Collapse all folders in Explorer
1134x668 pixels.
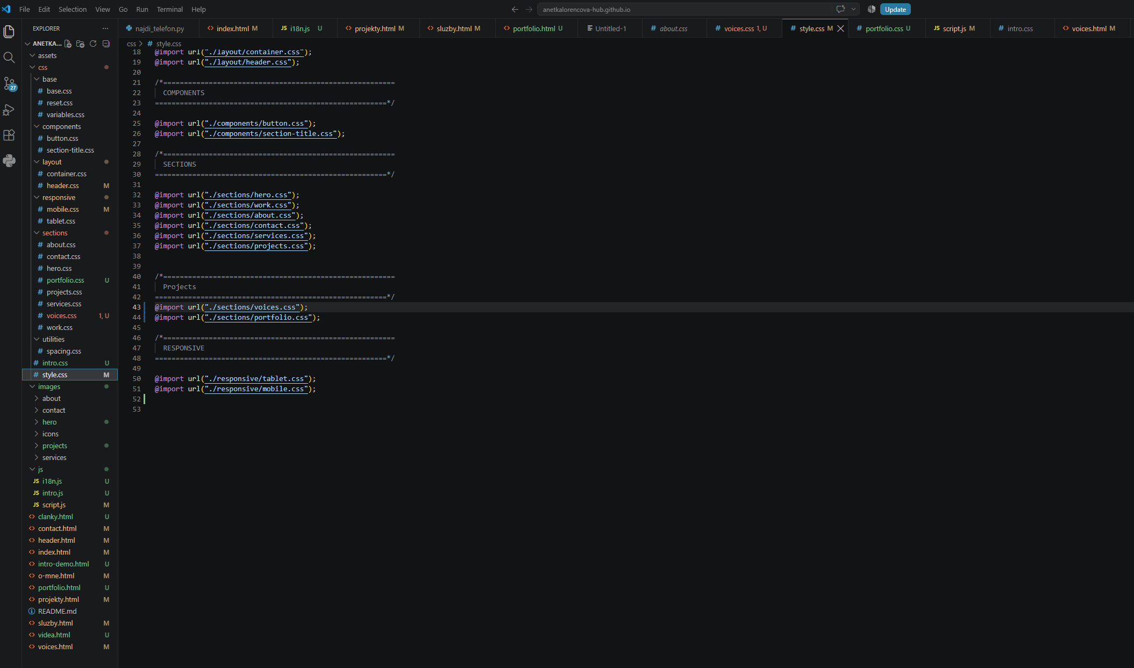(106, 44)
